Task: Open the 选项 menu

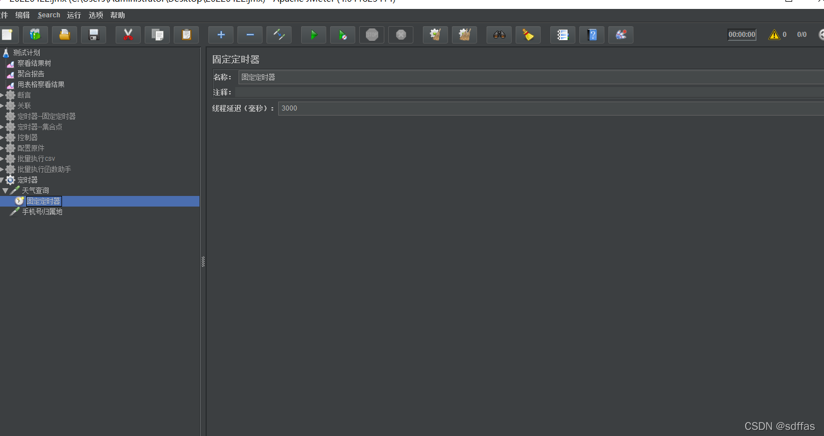Action: 96,15
